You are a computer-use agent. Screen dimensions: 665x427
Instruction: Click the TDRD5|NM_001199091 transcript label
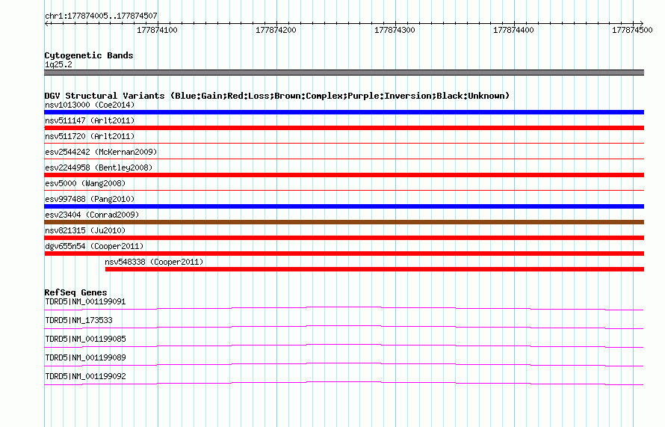tap(85, 302)
